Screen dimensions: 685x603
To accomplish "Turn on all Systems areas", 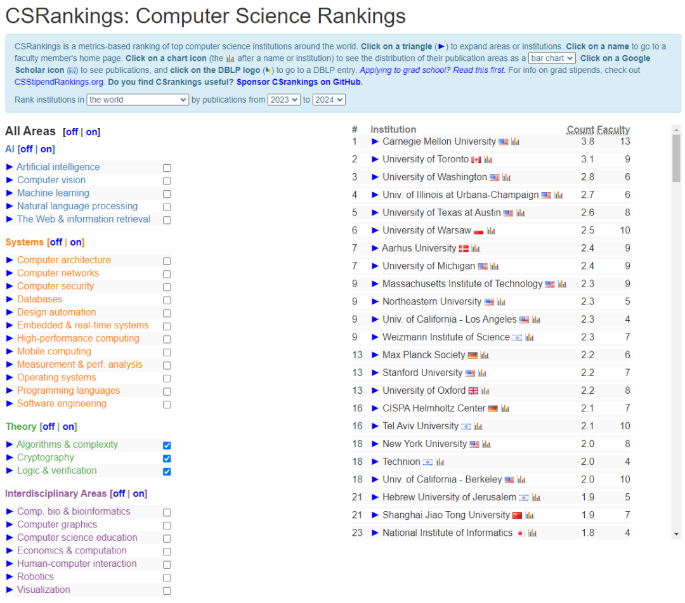I will coord(76,242).
